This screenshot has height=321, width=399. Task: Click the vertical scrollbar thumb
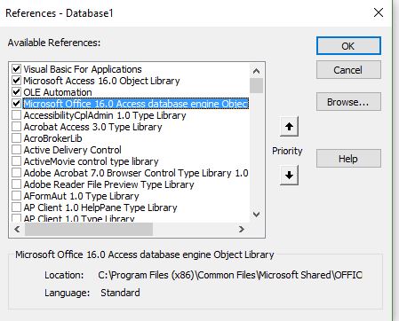[257, 85]
